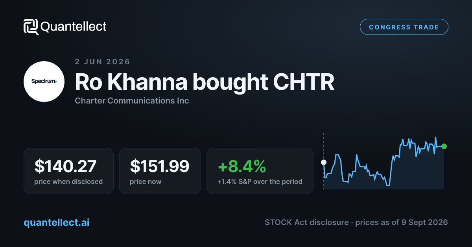
Task: Click the dashed disclosure date line
Action: [x=324, y=161]
